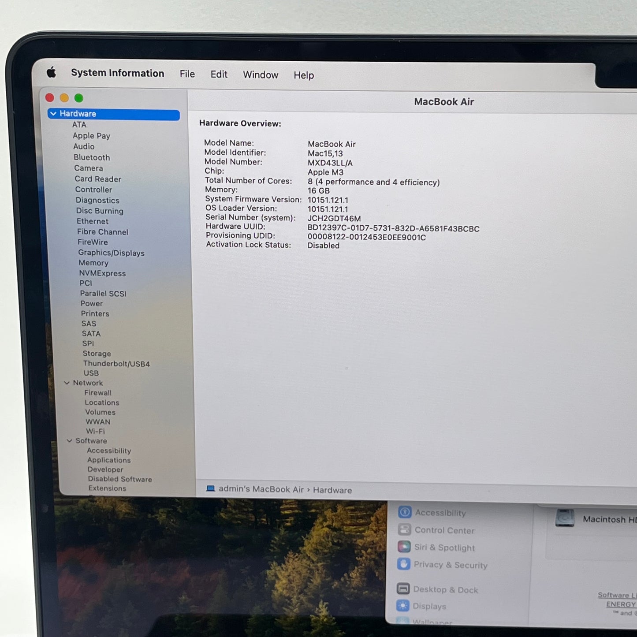Collapse the Network section chevron
The width and height of the screenshot is (637, 637).
tap(67, 383)
